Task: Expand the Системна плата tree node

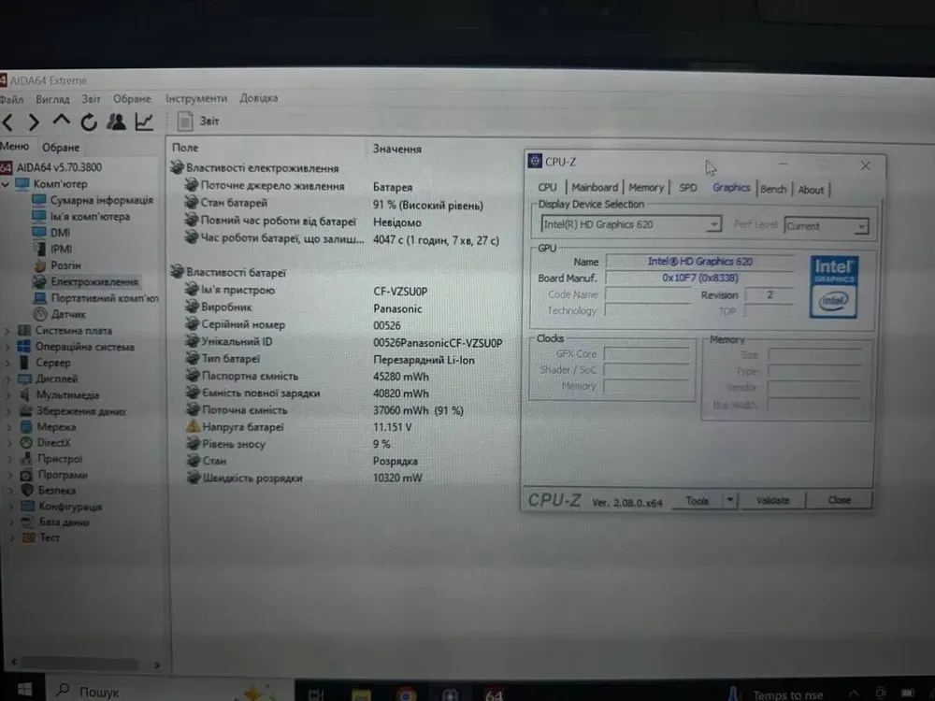Action: coord(8,331)
